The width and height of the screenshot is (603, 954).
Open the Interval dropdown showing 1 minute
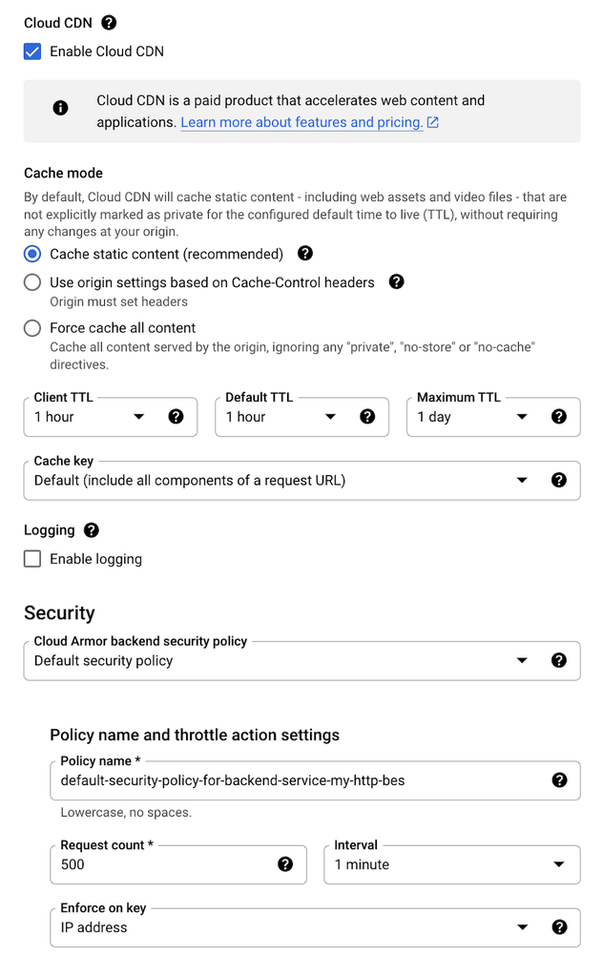coord(452,864)
